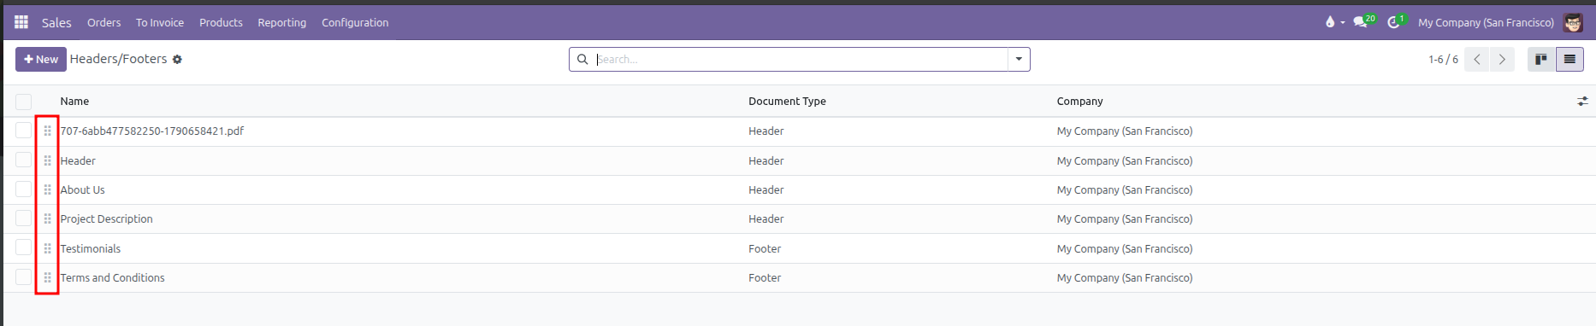The width and height of the screenshot is (1596, 326).
Task: Open the About Us record
Action: (82, 189)
